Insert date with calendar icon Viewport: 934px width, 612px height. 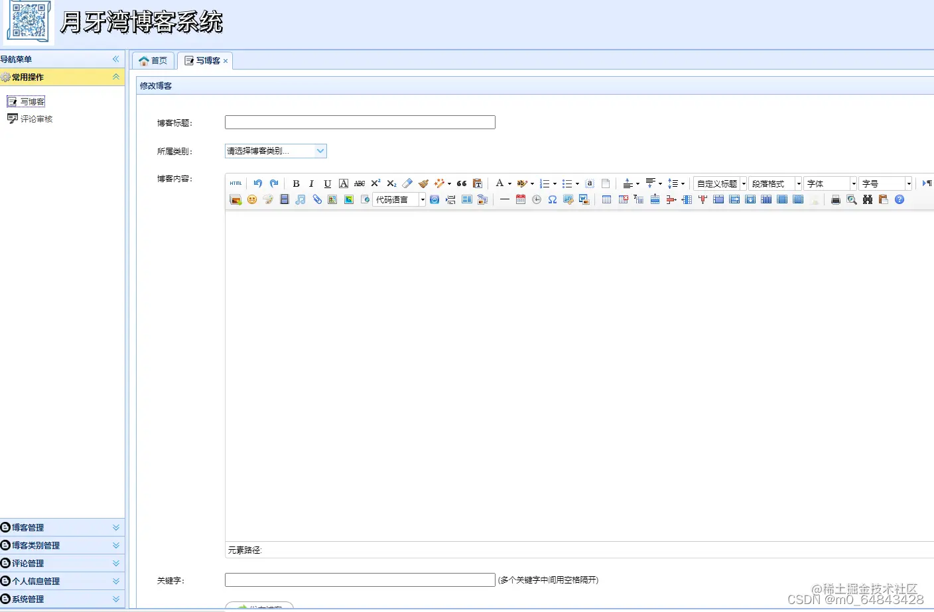point(521,199)
